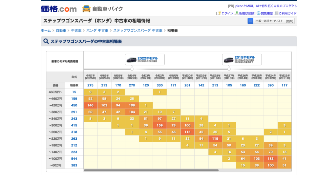Go to ホンダ 中古車 breadcrumb
The height and width of the screenshot is (175, 336).
[97, 30]
